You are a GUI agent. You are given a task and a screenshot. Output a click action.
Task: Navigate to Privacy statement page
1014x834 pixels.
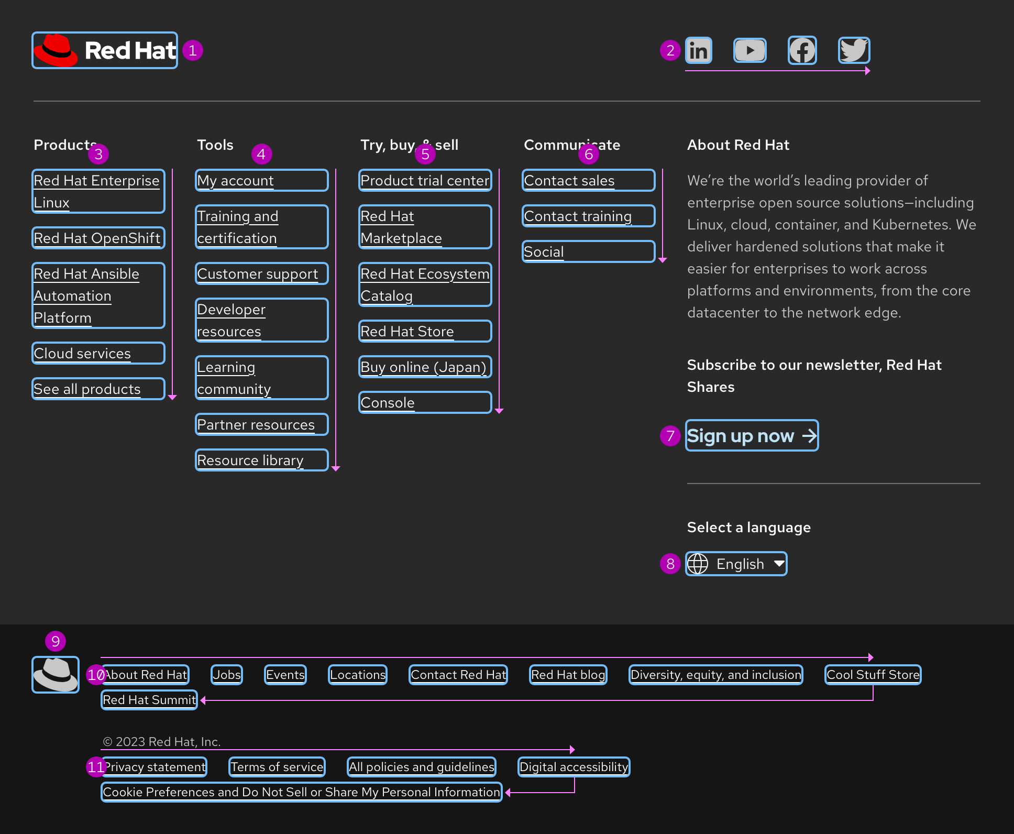[x=154, y=766]
